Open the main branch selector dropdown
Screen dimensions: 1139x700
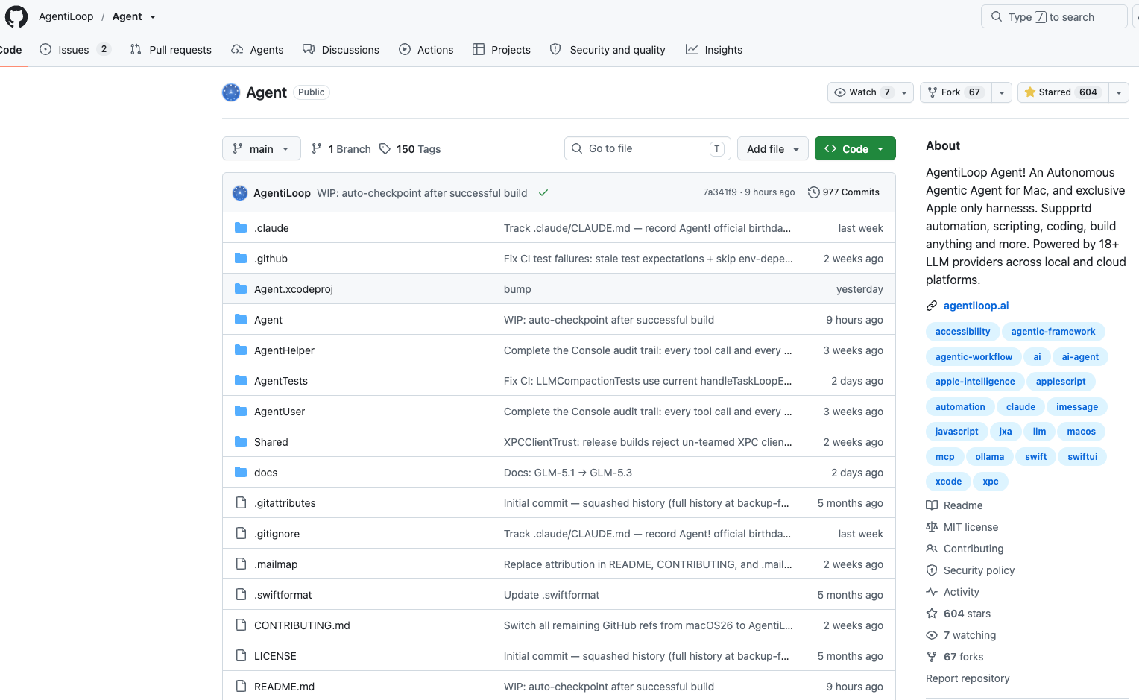click(x=262, y=149)
